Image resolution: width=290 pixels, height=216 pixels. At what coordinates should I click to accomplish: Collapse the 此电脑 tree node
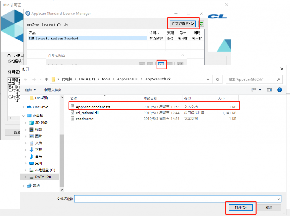point(23,116)
